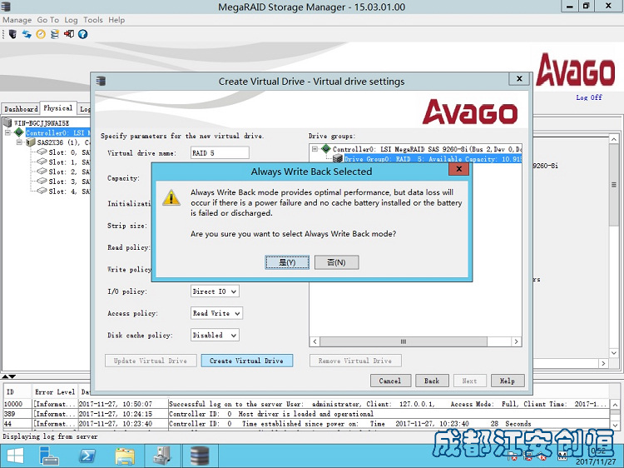Image resolution: width=624 pixels, height=468 pixels.
Task: Click the Drive Group0 disk icon
Action: click(x=338, y=158)
